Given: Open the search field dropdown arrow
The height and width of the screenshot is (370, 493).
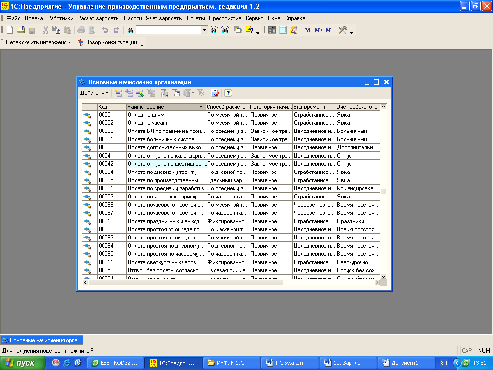Looking at the screenshot, I should coord(204,30).
